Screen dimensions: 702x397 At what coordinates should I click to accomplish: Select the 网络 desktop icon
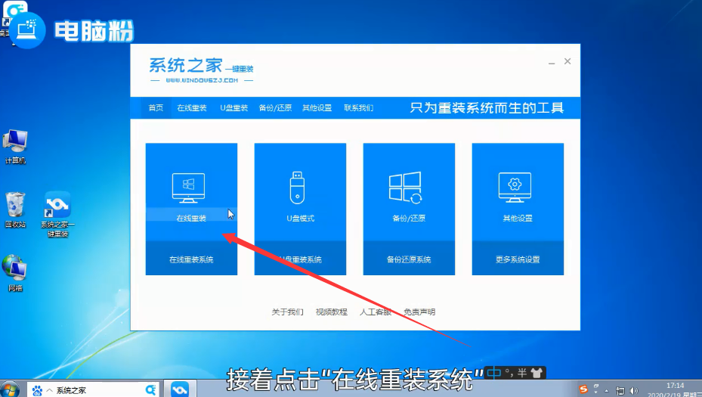coord(15,273)
